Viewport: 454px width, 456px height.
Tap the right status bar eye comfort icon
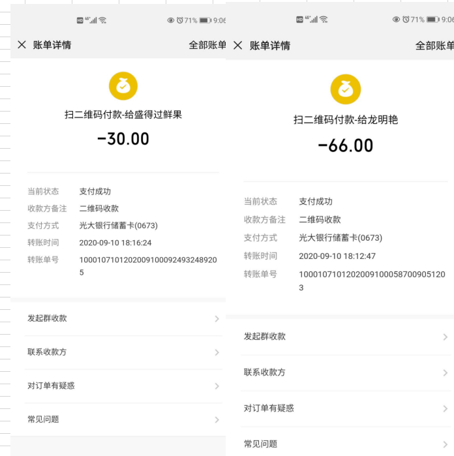coord(396,20)
